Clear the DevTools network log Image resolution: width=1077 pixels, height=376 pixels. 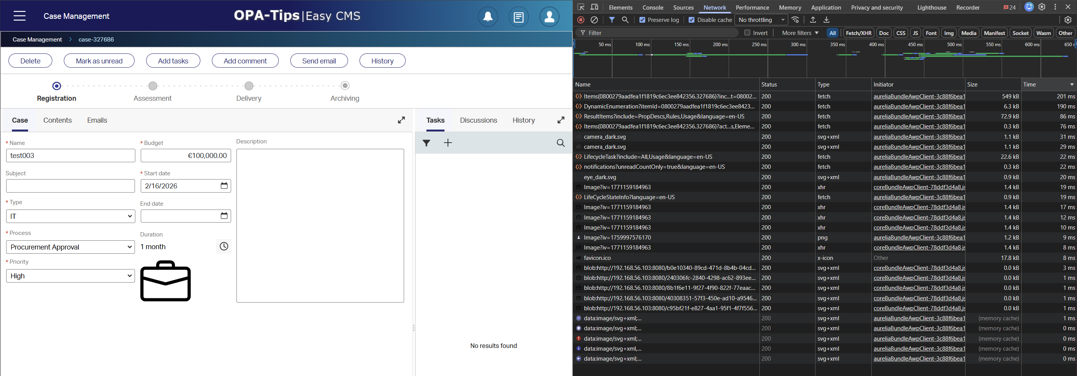coord(594,20)
